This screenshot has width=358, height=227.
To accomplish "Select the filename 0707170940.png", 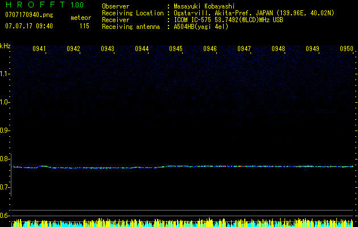I will [x=29, y=15].
